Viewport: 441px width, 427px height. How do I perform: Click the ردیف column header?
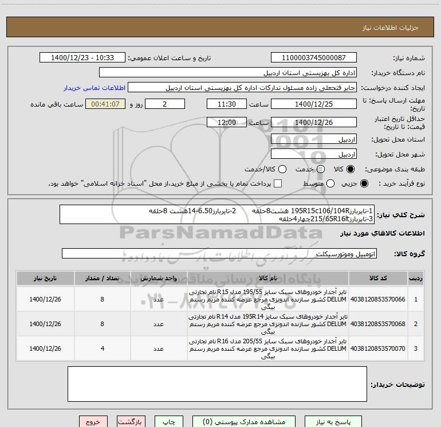416,278
